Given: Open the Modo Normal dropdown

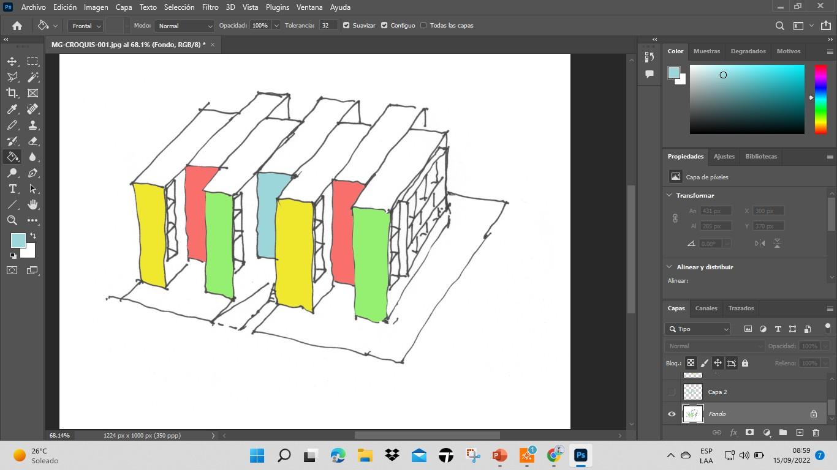Looking at the screenshot, I should 184,26.
